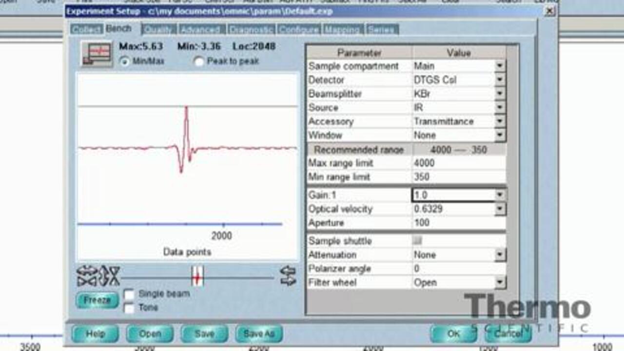
Task: Open the Detector dropdown
Action: tap(500, 80)
